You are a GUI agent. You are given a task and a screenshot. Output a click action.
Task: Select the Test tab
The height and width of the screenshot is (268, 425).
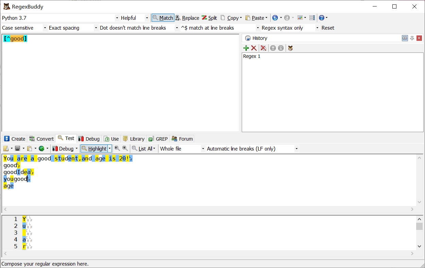pos(66,138)
